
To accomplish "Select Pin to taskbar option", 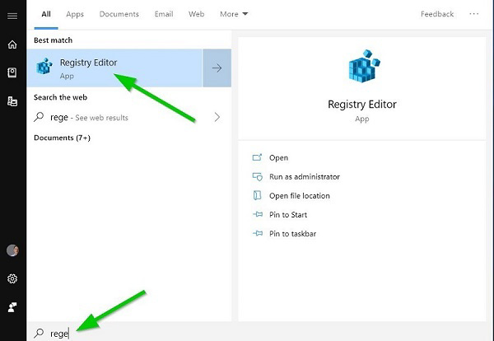I will point(292,234).
